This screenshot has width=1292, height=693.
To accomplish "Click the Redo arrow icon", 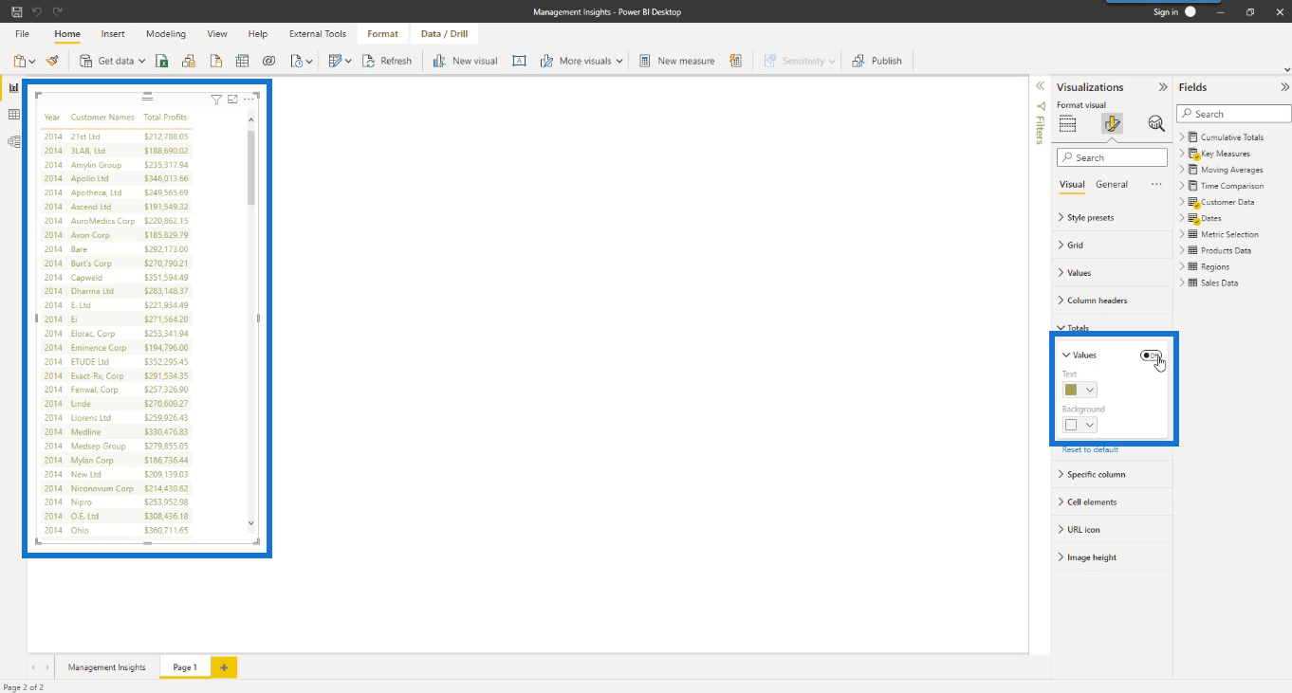I will (x=58, y=11).
